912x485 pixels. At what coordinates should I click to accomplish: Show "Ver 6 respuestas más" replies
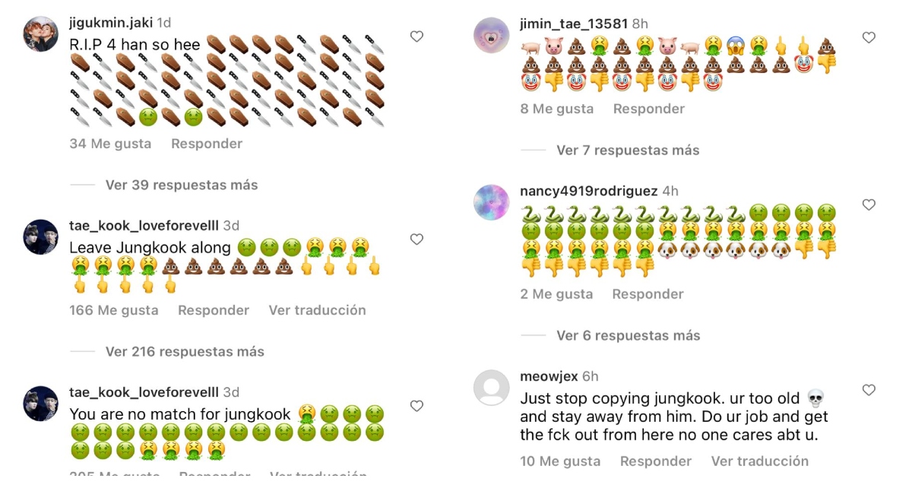629,335
